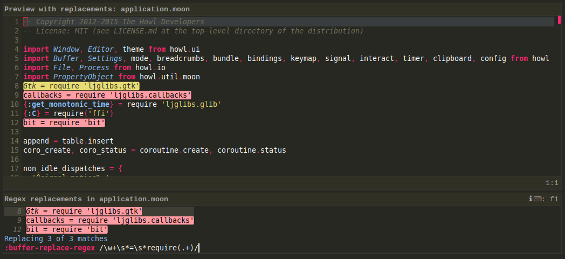Click the pink scrollbar position marker
This screenshot has width=565, height=259.
pos(559,19)
